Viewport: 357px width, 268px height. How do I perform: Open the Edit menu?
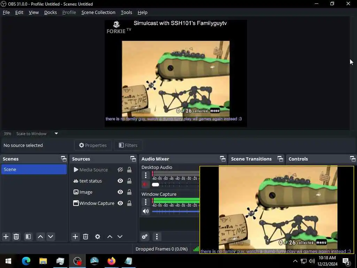tap(20, 12)
